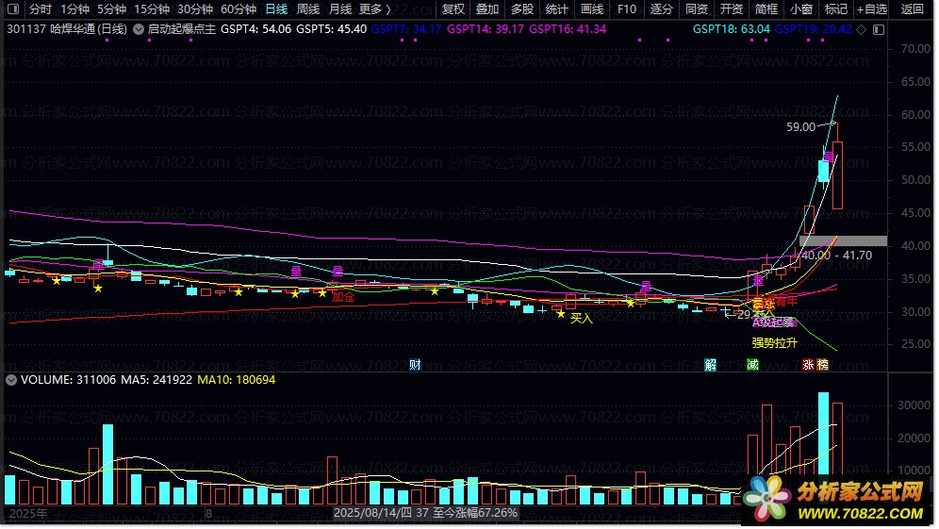Click the 财 finance marker icon
Viewport: 939px width, 529px height.
(415, 365)
